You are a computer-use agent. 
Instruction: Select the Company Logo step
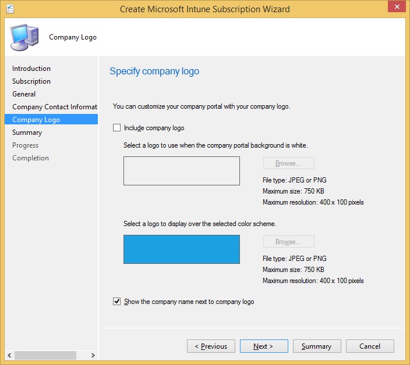point(36,120)
